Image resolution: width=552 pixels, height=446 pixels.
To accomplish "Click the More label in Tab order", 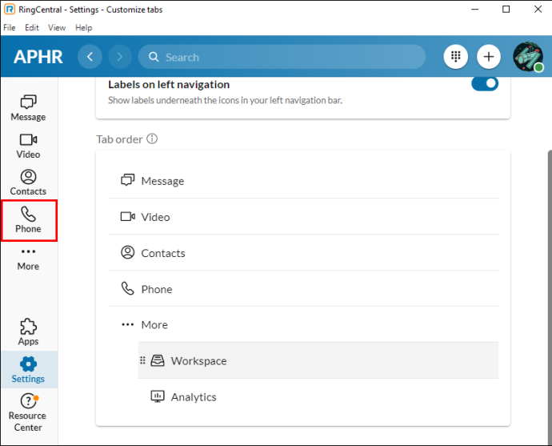I will point(154,325).
